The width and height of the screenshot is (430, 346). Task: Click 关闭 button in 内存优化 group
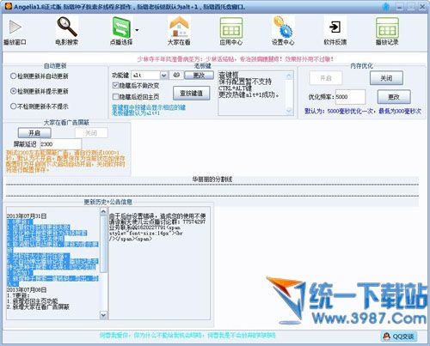click(x=386, y=78)
